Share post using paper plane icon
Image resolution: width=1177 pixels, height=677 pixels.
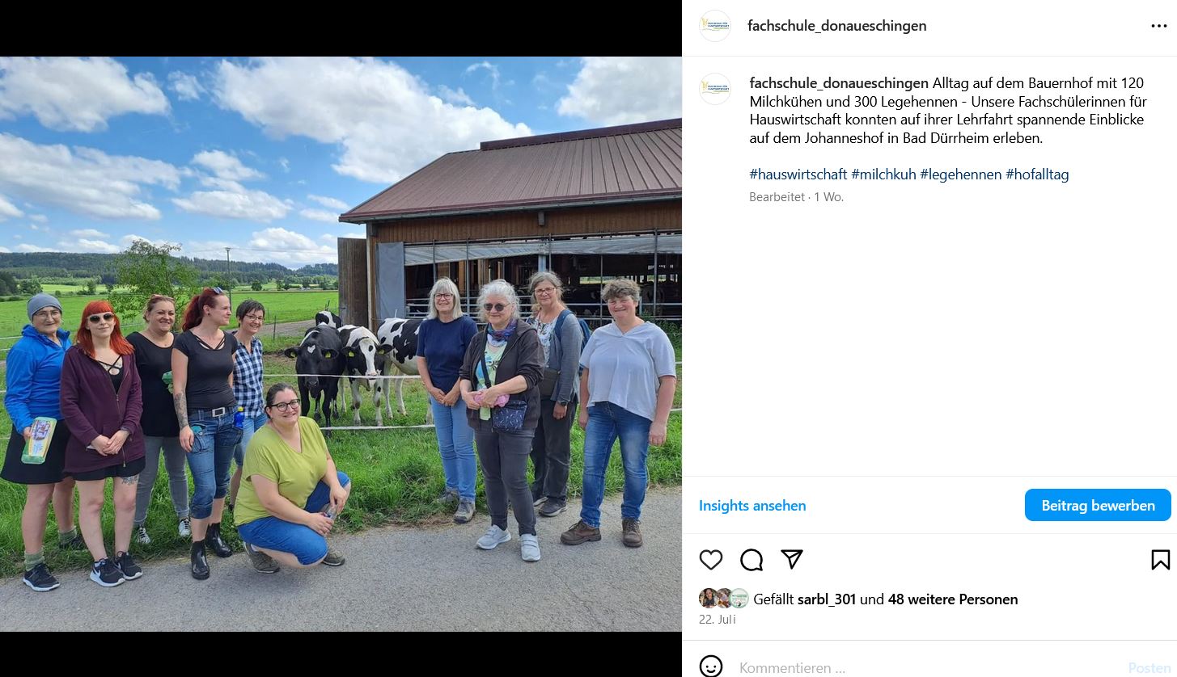(x=792, y=559)
